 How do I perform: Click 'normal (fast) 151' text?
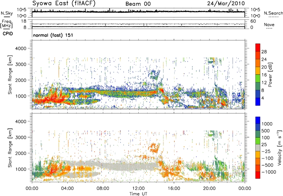(x=53, y=35)
